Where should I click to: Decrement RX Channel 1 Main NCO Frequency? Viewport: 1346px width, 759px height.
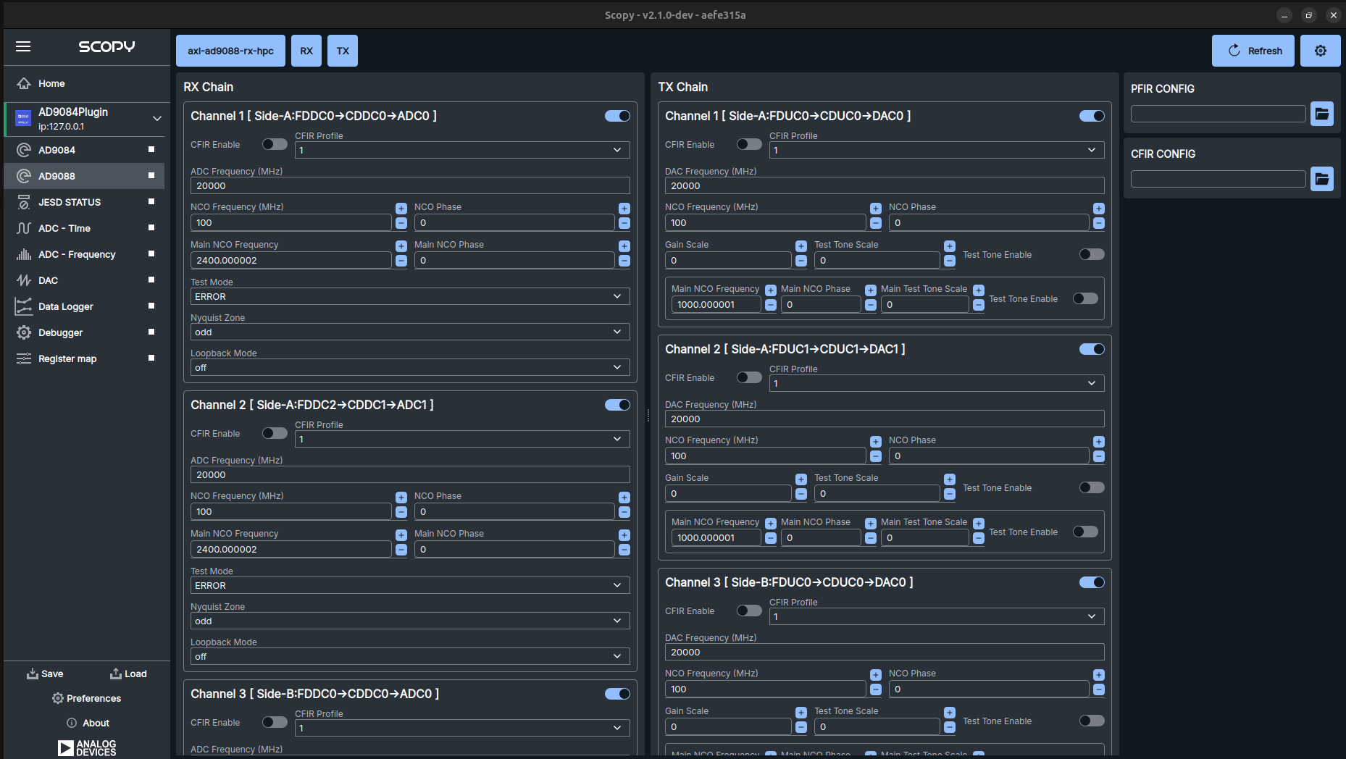(x=401, y=261)
